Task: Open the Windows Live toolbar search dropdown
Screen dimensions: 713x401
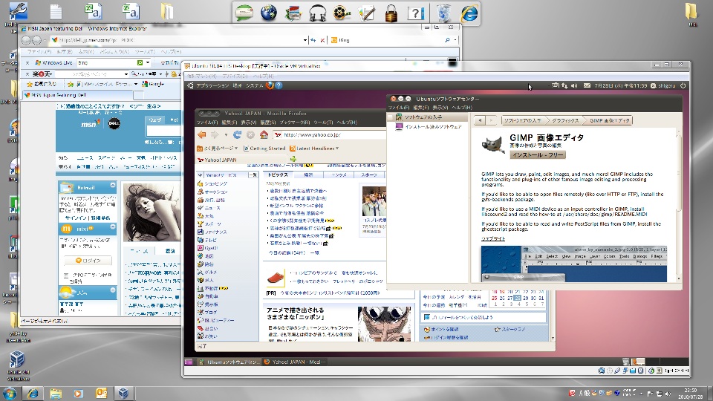Action: point(148,62)
